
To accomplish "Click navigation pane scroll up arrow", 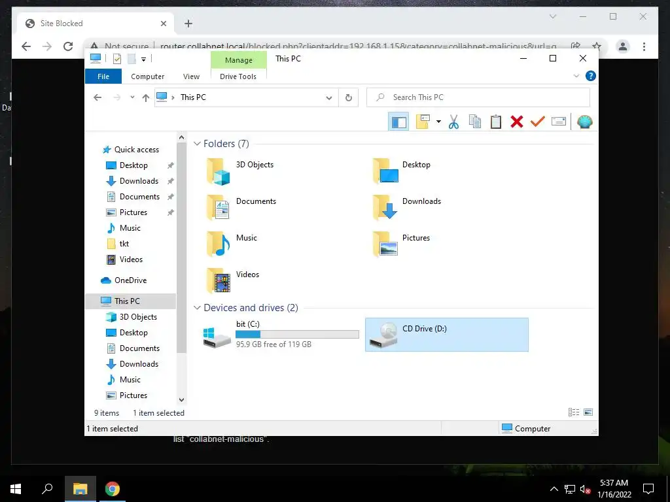I will (182, 137).
